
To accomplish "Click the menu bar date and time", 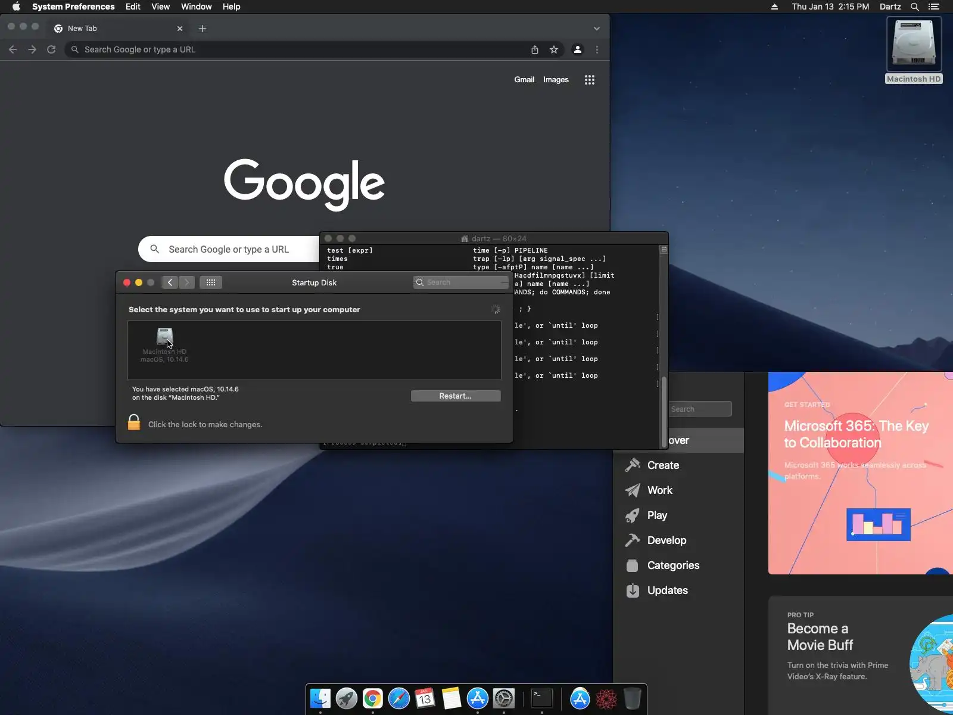I will tap(830, 7).
